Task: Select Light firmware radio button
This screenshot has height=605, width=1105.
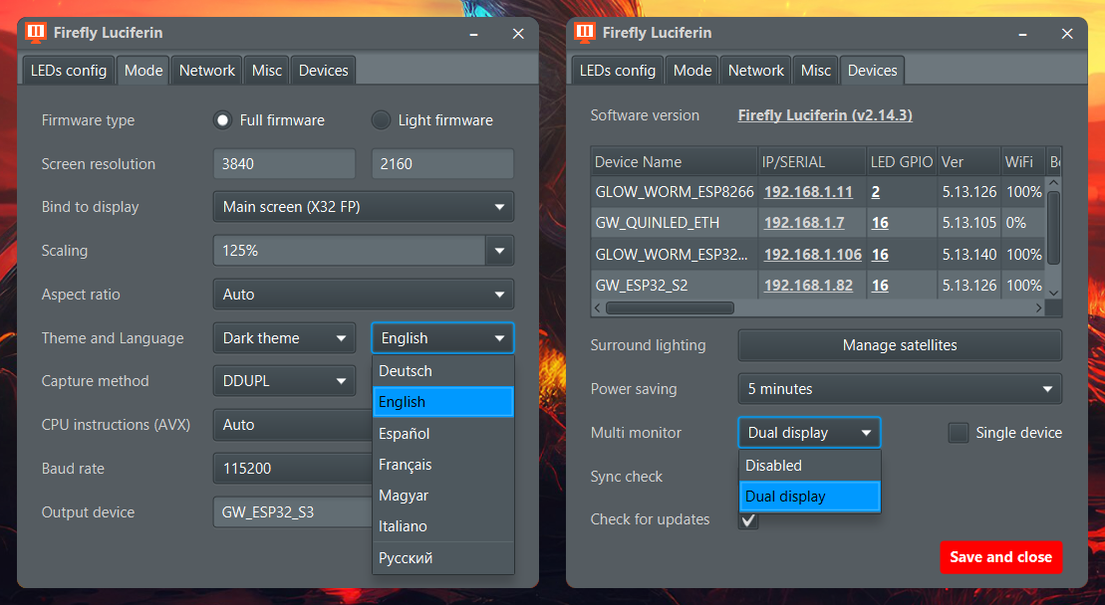Action: click(x=381, y=120)
